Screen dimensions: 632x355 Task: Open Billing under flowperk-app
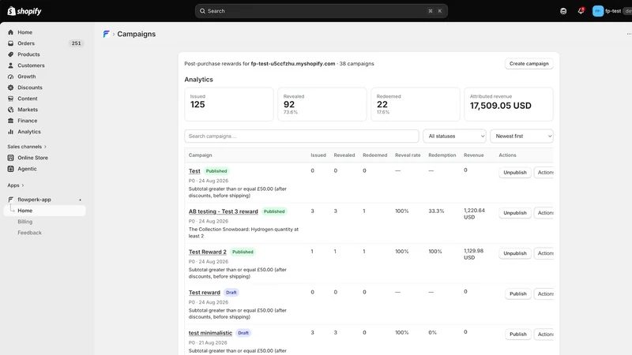coord(25,222)
